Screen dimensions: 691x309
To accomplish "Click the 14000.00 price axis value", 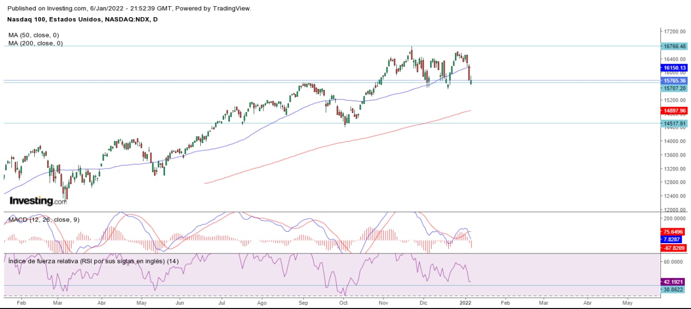I will [x=675, y=141].
